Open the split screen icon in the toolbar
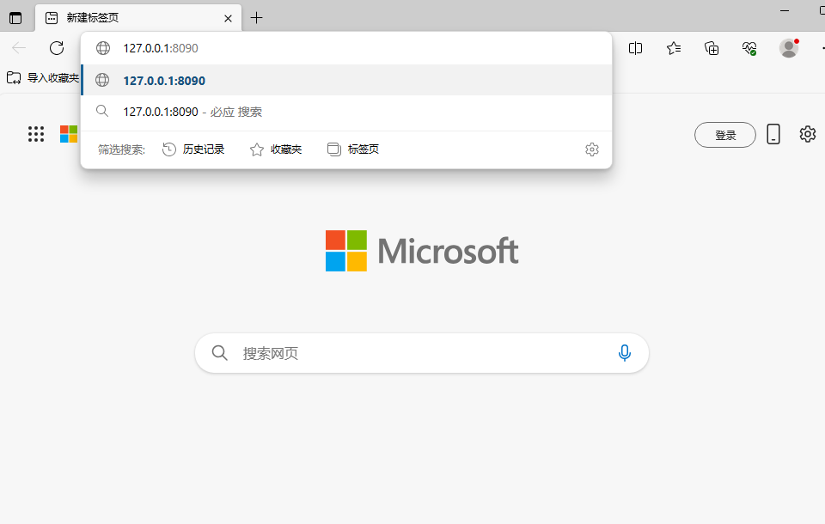The width and height of the screenshot is (825, 524). [635, 48]
